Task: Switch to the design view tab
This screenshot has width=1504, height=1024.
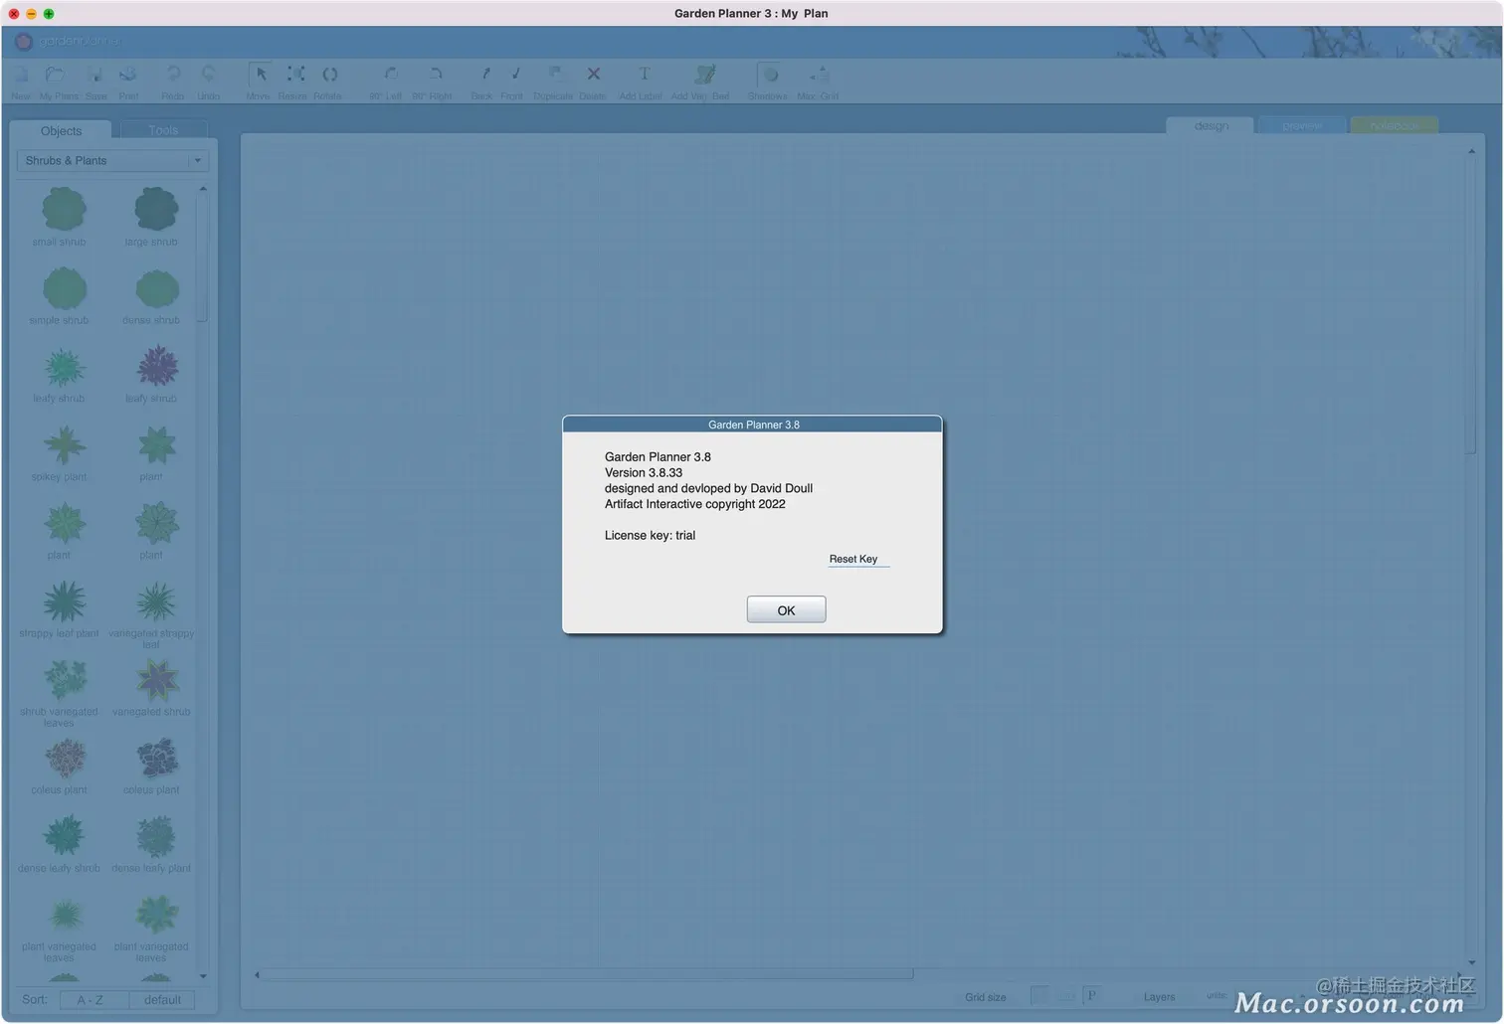Action: 1211,126
